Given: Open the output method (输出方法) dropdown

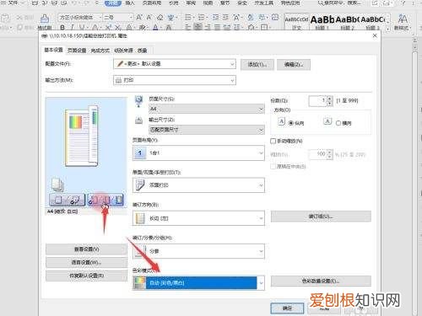Looking at the screenshot, I should (x=175, y=80).
